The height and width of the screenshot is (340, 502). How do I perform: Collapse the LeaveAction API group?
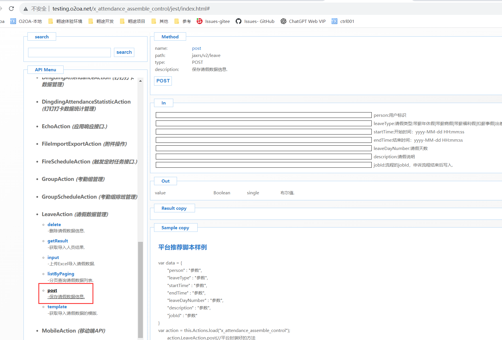coord(57,214)
